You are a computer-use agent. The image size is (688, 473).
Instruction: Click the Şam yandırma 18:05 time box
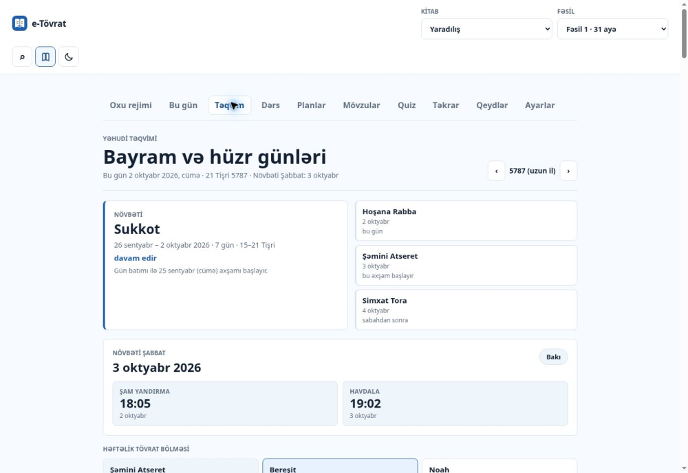(225, 403)
